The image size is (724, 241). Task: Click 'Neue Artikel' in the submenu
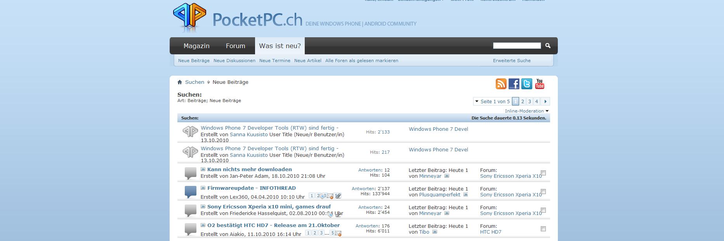point(308,61)
